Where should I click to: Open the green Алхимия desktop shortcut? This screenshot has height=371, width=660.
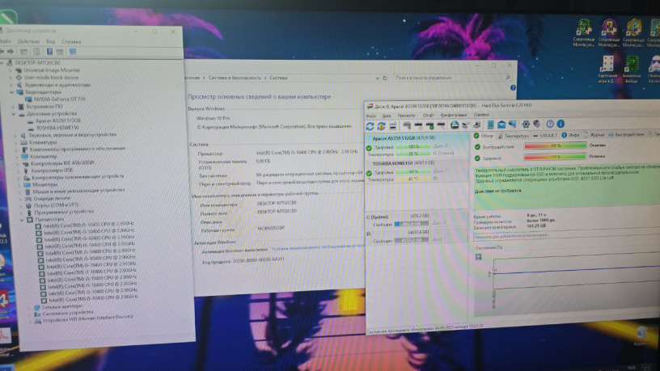(x=632, y=69)
